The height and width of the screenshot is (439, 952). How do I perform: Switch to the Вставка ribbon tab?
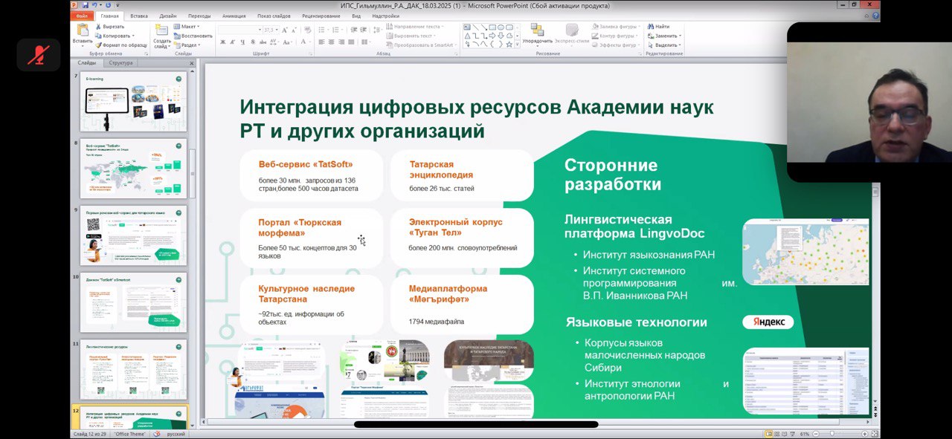[x=139, y=16]
